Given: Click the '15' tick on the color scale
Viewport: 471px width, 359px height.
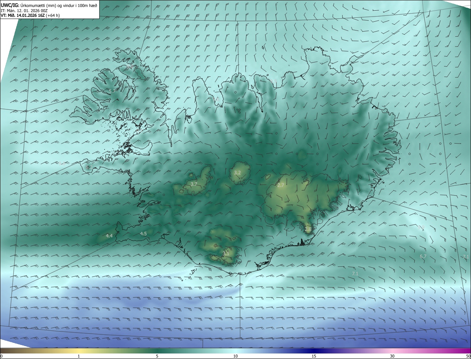Looking at the screenshot, I should 314,356.
